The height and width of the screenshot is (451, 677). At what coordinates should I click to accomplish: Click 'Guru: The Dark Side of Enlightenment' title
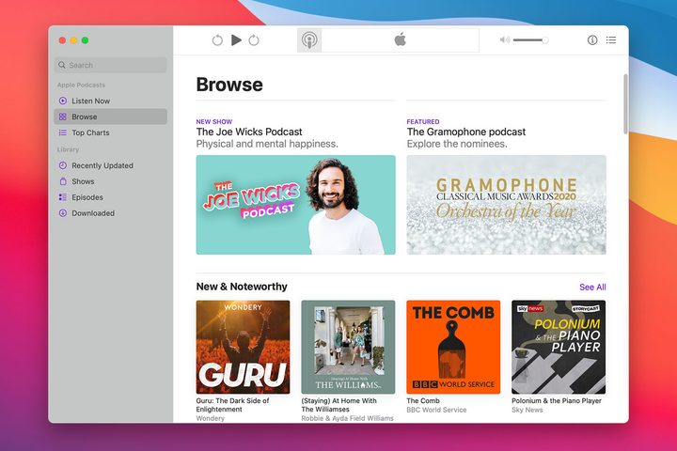233,405
